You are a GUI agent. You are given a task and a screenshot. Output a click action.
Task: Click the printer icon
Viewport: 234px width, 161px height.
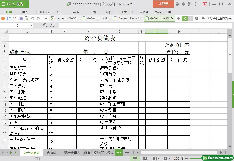(21, 18)
